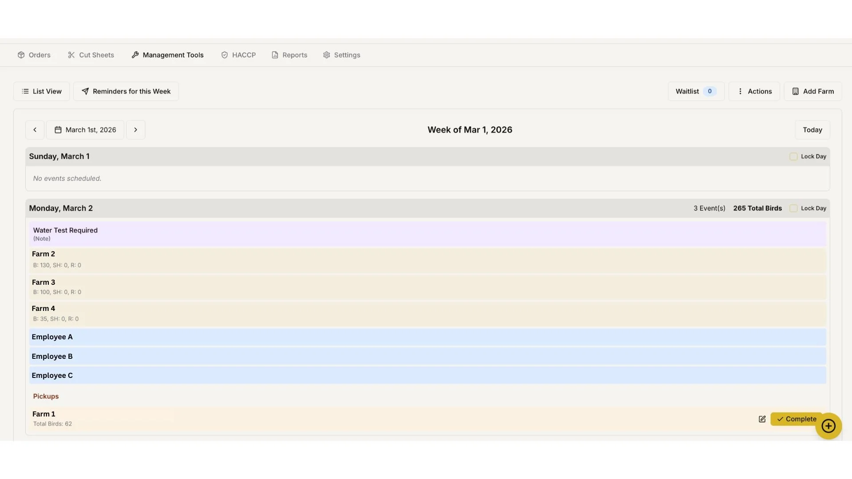
Task: Advance to next week with right chevron
Action: (x=136, y=130)
